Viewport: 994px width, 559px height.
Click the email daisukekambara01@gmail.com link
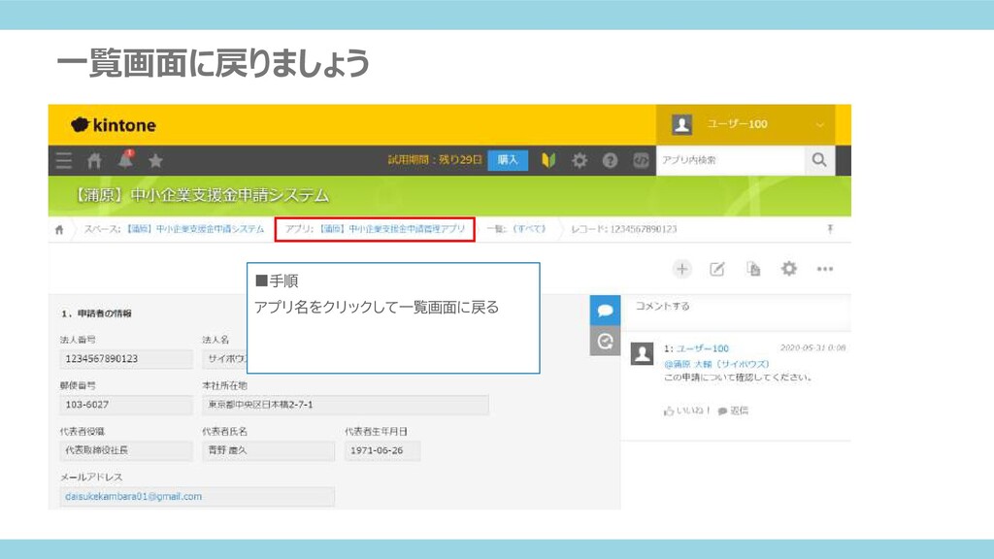pos(133,496)
